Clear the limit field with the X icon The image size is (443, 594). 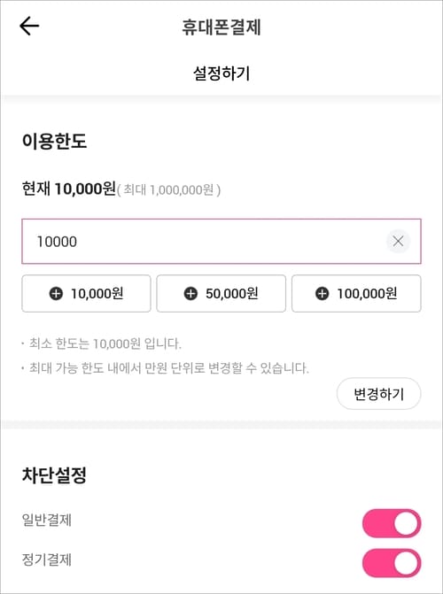coord(398,241)
